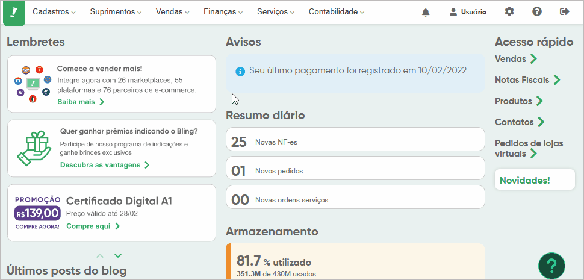This screenshot has width=584, height=280.
Task: Click the Saiba mais link
Action: 81,102
